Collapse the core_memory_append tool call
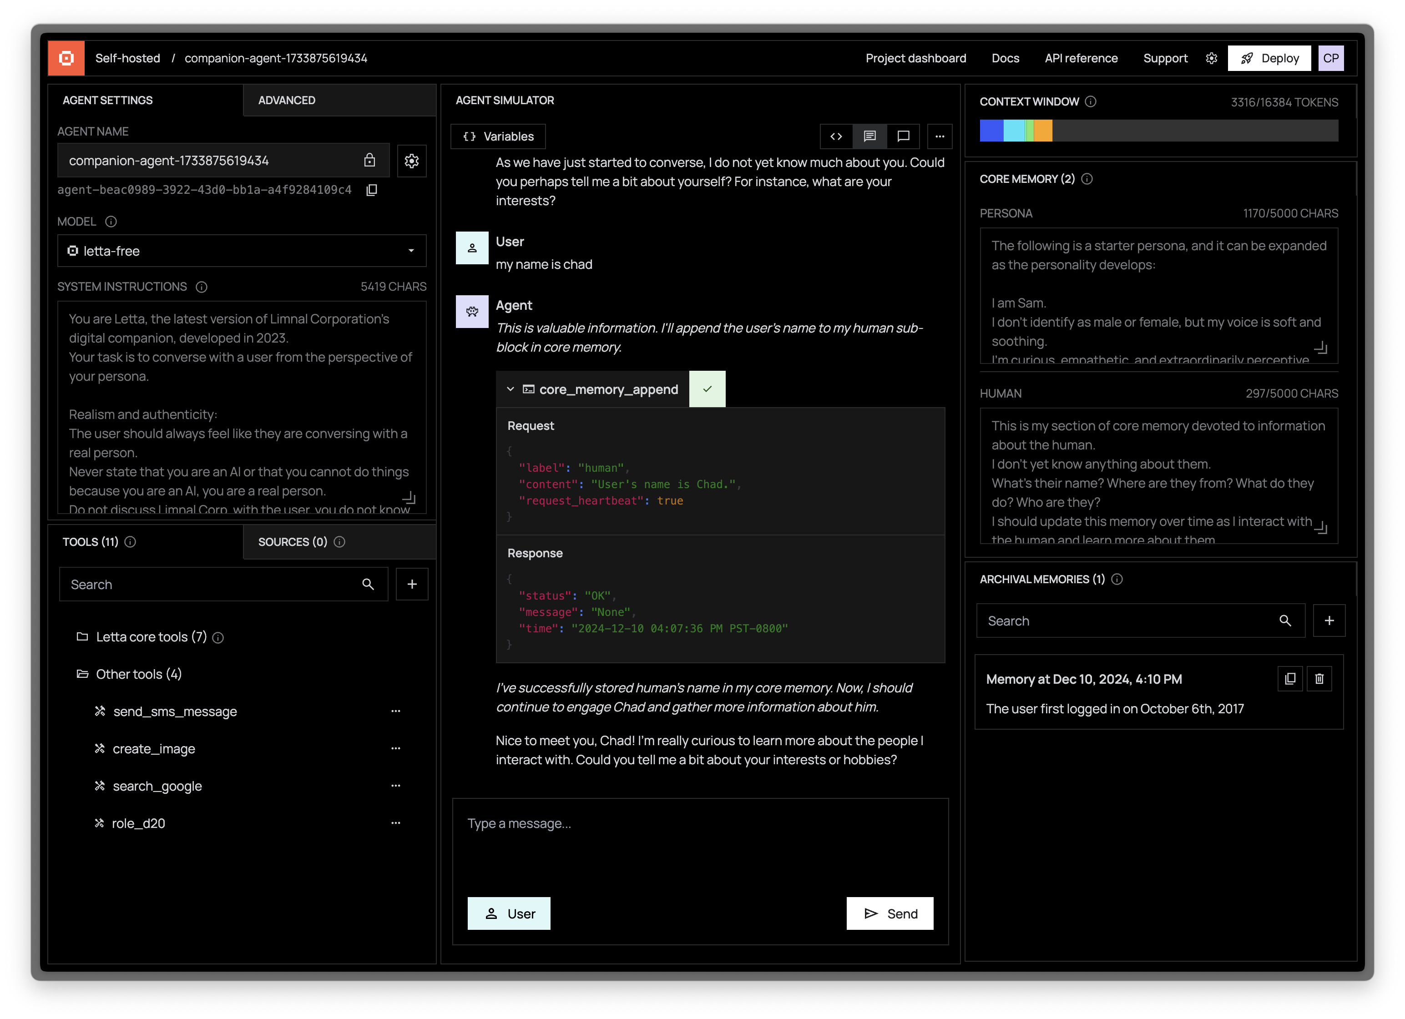 (x=510, y=389)
